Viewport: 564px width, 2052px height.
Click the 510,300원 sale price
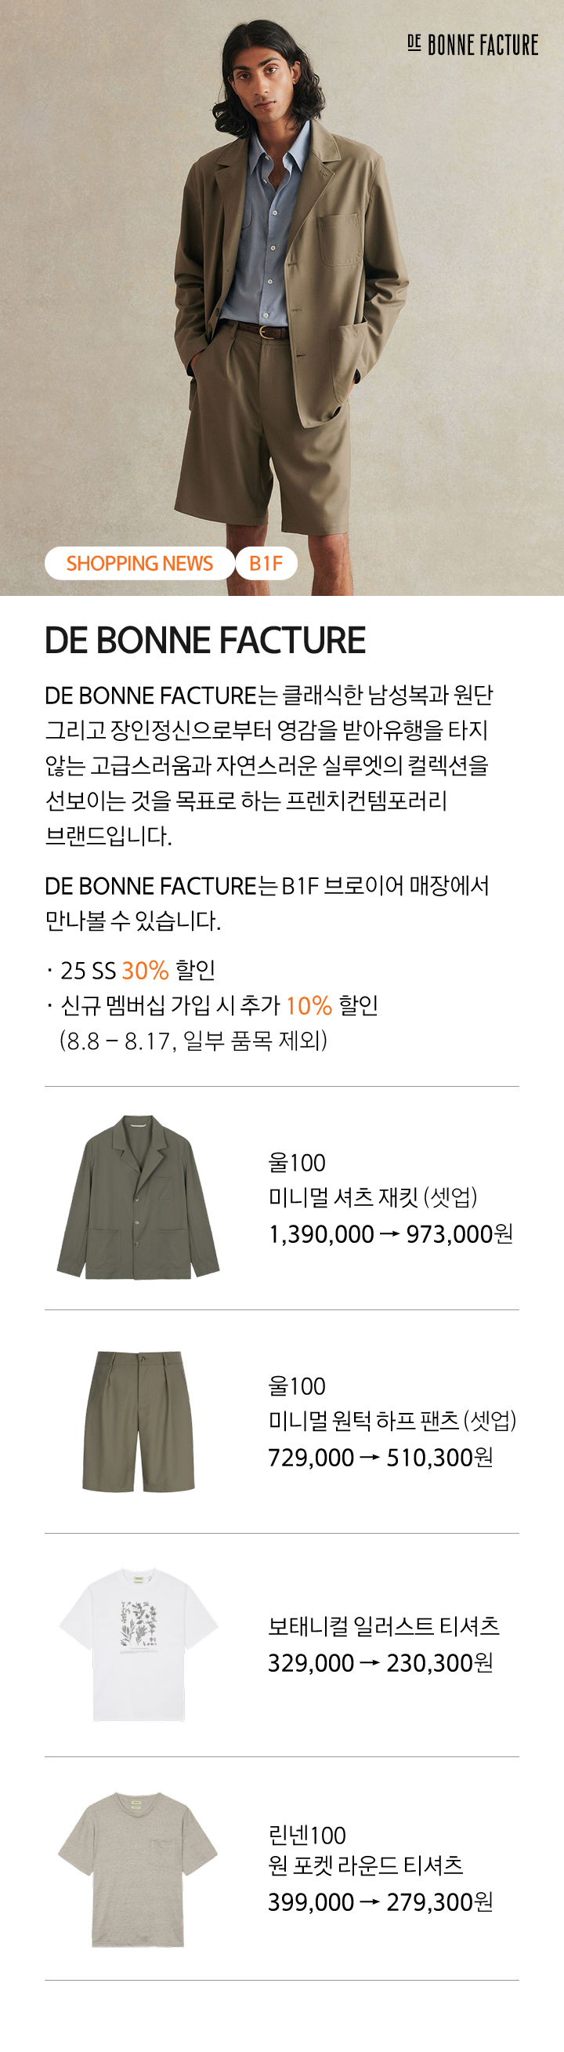tap(440, 1458)
